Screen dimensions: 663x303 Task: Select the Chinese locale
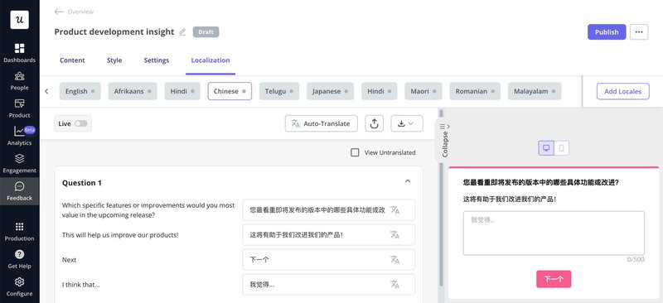click(x=230, y=91)
